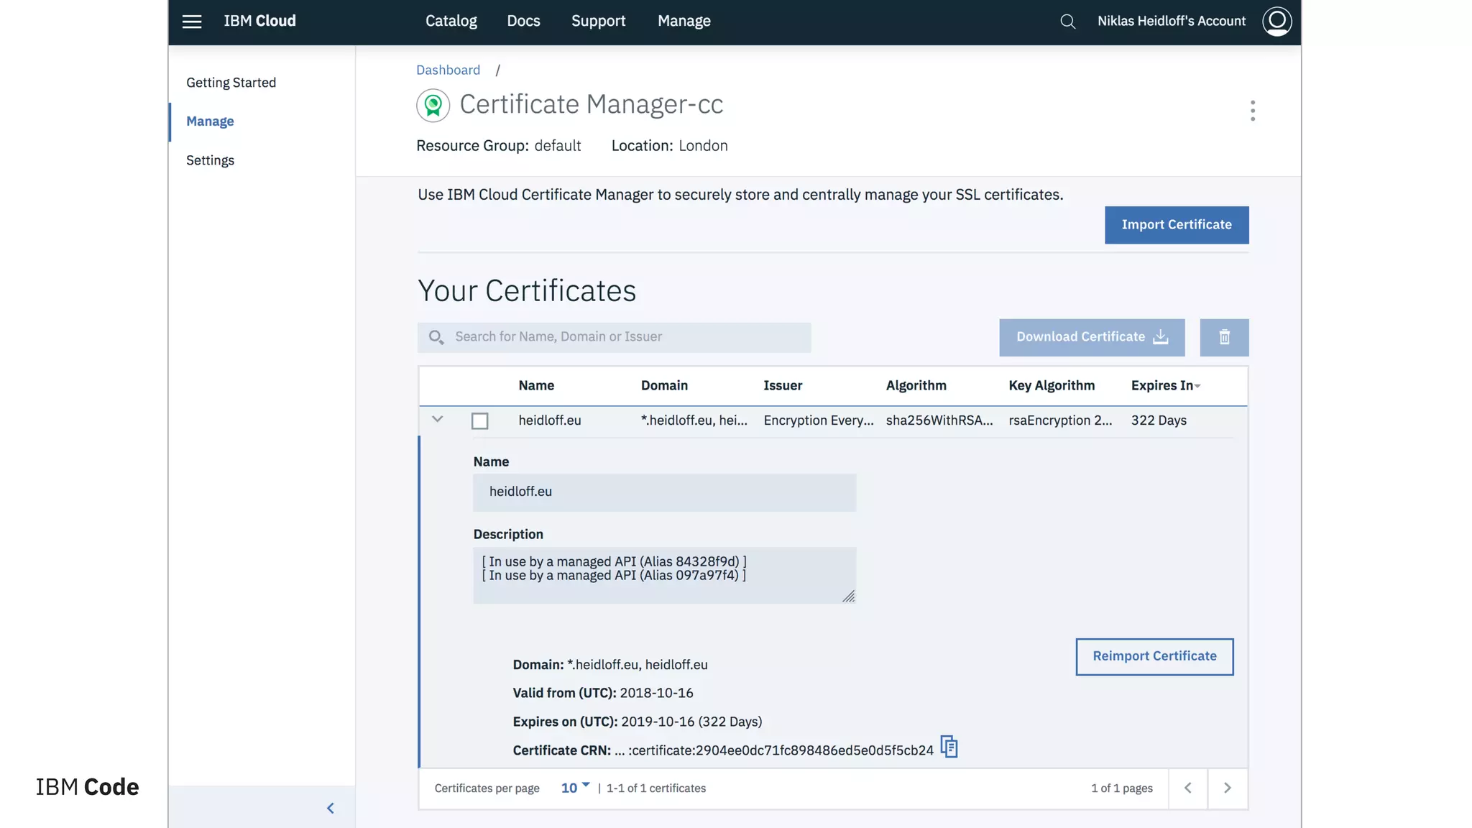The width and height of the screenshot is (1472, 828).
Task: Click the Dashboard breadcrumb link
Action: [448, 70]
